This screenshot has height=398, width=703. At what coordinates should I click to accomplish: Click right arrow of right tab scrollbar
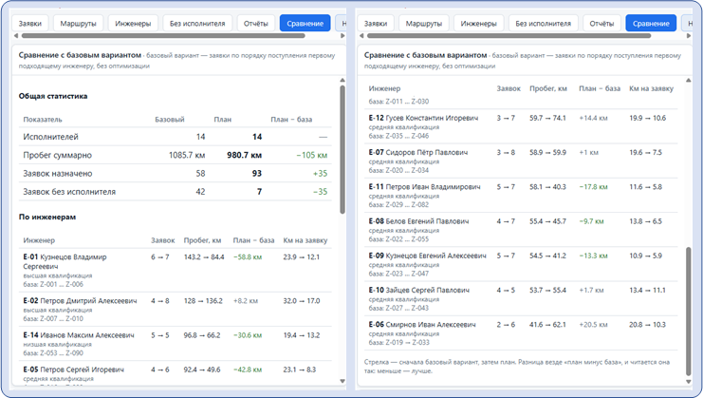(689, 35)
